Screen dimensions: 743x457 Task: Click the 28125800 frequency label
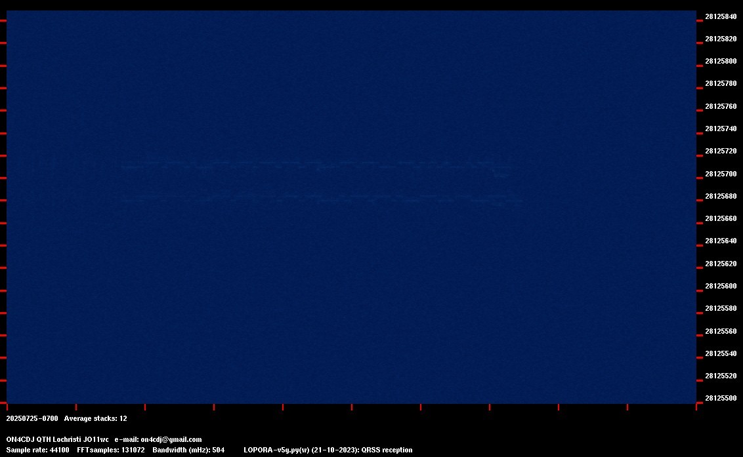(721, 61)
